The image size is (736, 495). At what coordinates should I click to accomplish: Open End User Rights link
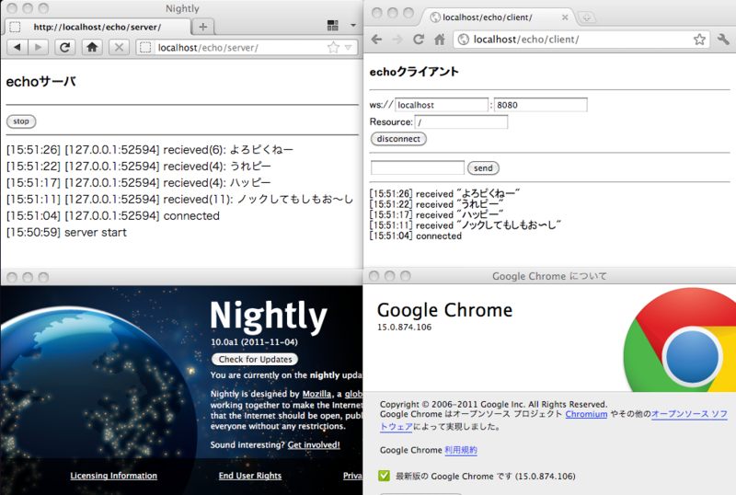point(249,476)
